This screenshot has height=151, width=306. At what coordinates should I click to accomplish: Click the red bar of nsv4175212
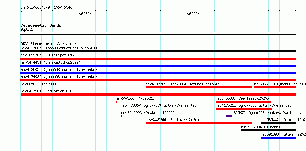click(243, 109)
